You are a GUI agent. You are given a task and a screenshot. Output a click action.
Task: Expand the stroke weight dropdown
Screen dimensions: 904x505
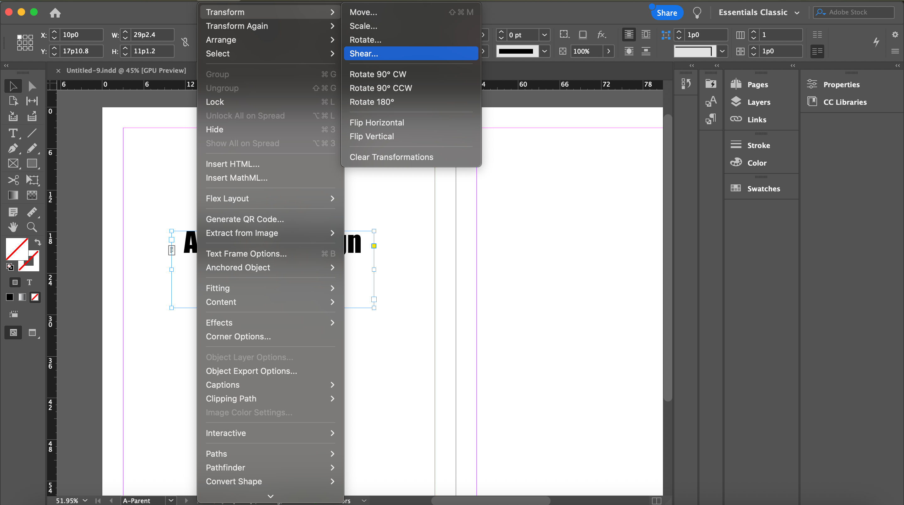pos(544,35)
